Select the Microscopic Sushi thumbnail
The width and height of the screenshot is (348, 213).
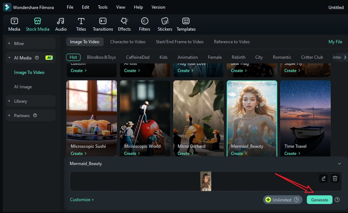pyautogui.click(x=92, y=118)
